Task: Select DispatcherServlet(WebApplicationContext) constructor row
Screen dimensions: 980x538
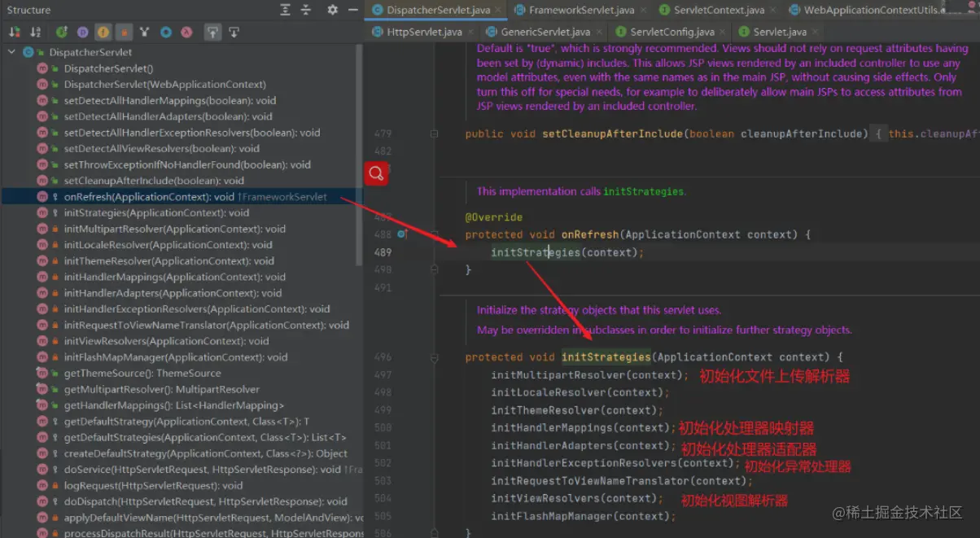Action: [x=180, y=85]
